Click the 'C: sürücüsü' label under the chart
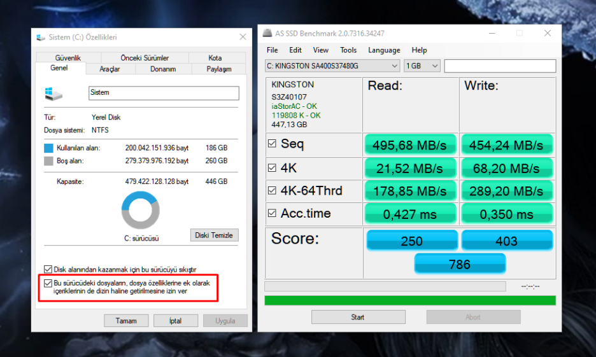The width and height of the screenshot is (596, 357). (x=141, y=239)
